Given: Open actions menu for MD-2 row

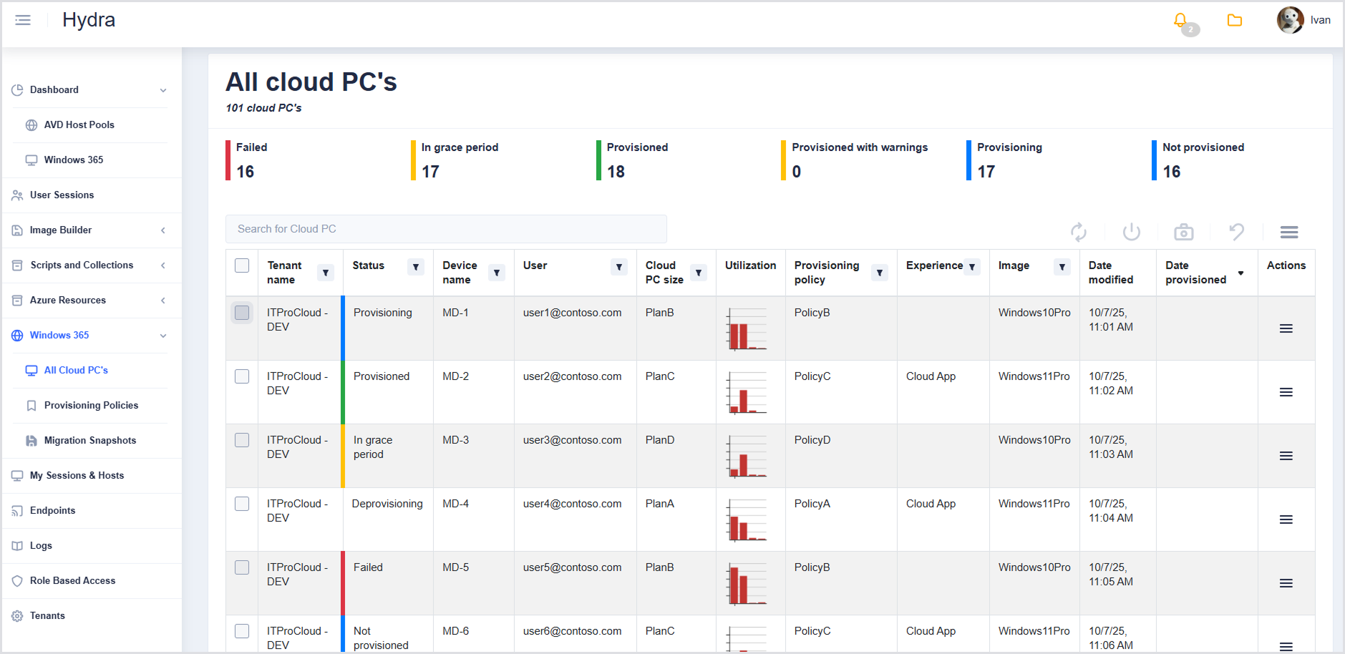Looking at the screenshot, I should click(1286, 392).
